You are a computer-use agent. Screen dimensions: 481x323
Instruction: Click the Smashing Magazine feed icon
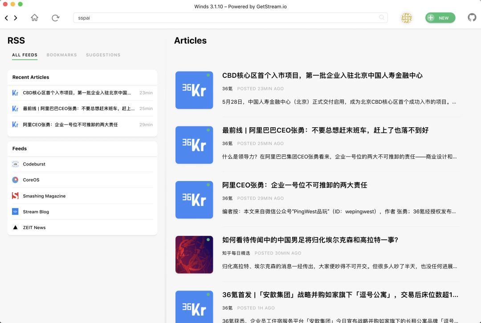pyautogui.click(x=15, y=196)
